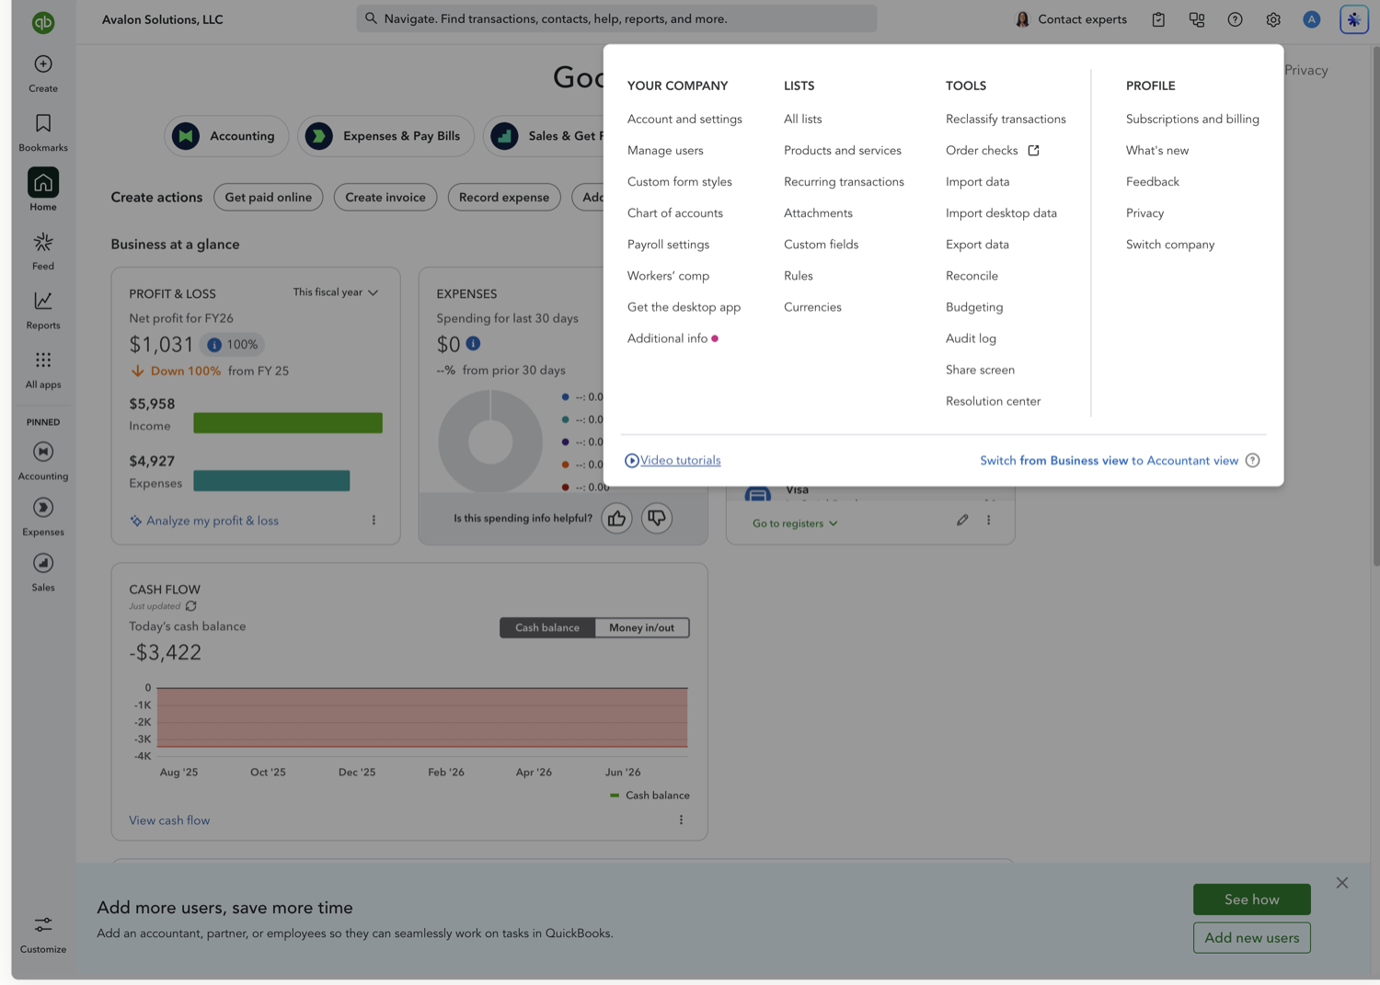Select Reconcile under Tools
Screen dimensions: 1380x985
(972, 276)
